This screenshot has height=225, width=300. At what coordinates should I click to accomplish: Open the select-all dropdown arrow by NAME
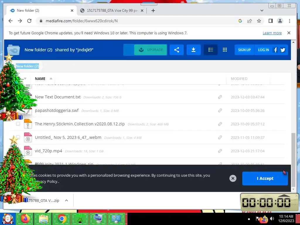pyautogui.click(x=25, y=79)
